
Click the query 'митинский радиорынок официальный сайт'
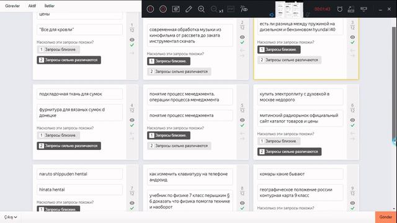(300, 118)
